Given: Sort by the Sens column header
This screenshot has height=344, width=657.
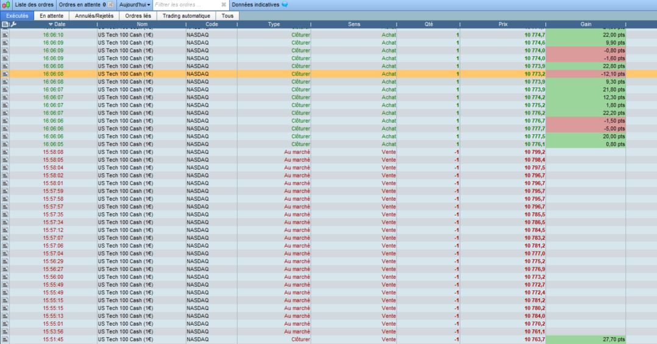Looking at the screenshot, I should (x=354, y=24).
